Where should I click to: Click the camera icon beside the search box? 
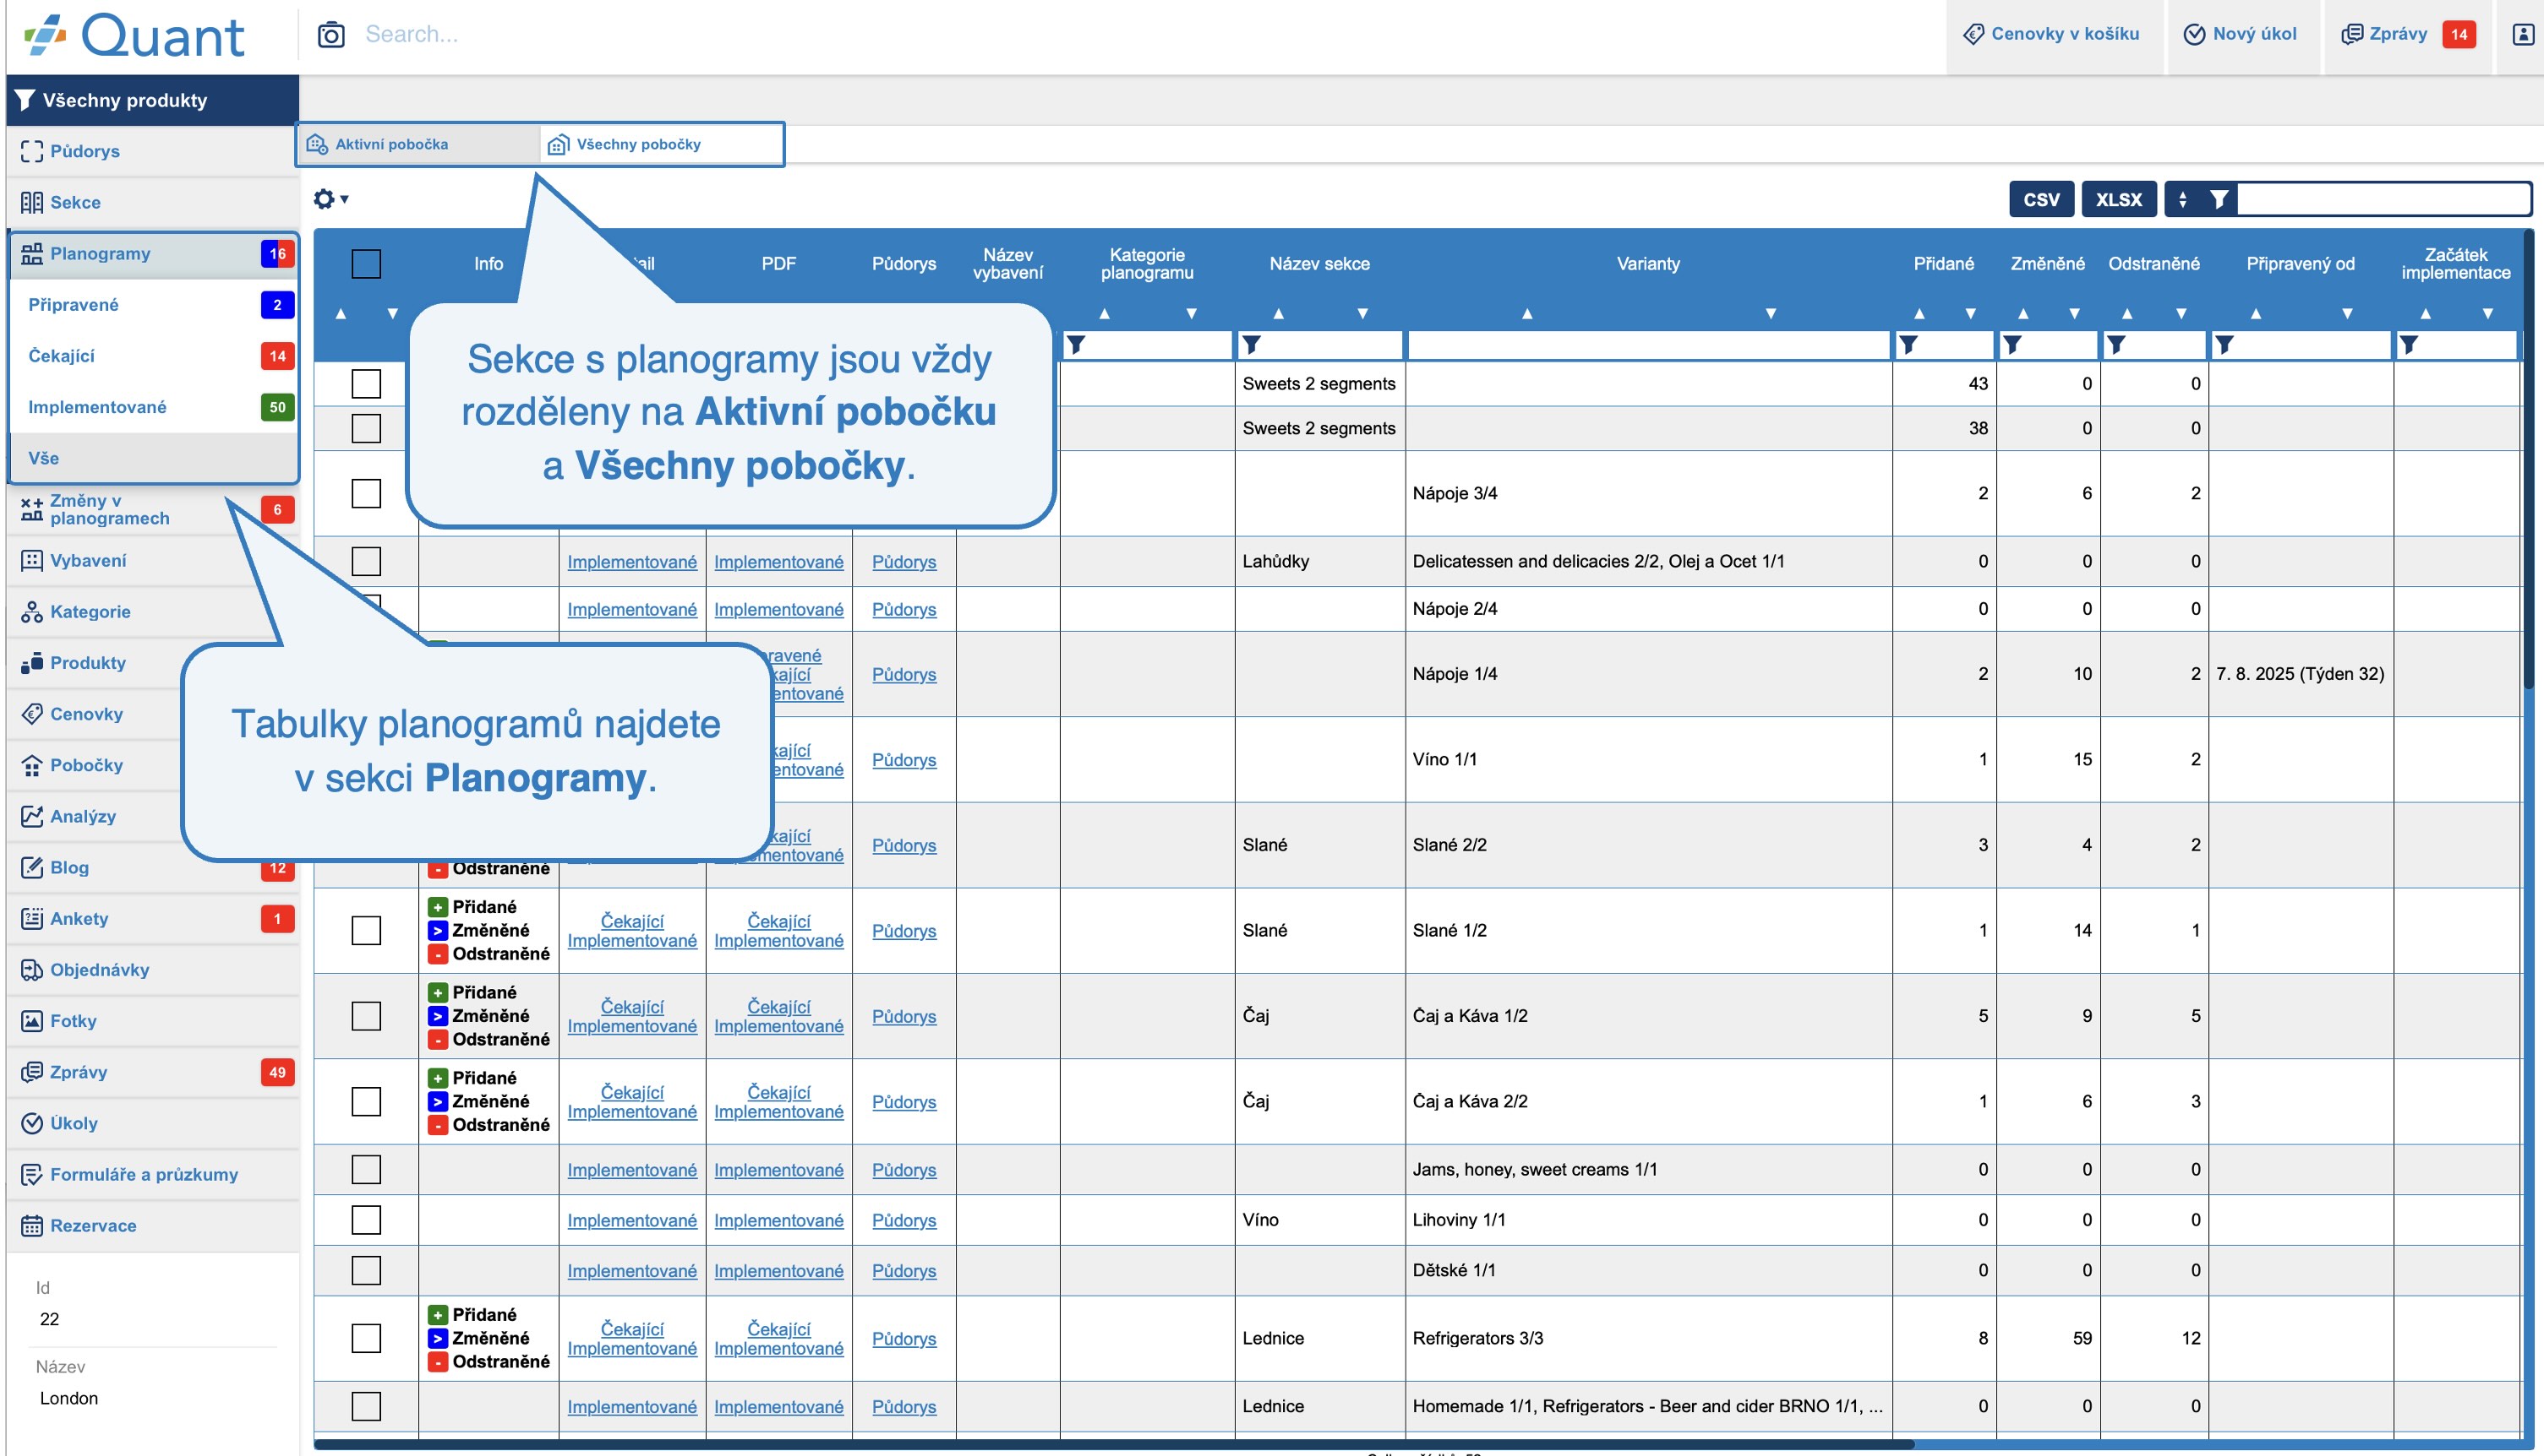[x=331, y=35]
